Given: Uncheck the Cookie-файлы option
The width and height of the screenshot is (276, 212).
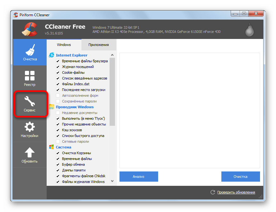Looking at the screenshot, I should click(x=58, y=72).
